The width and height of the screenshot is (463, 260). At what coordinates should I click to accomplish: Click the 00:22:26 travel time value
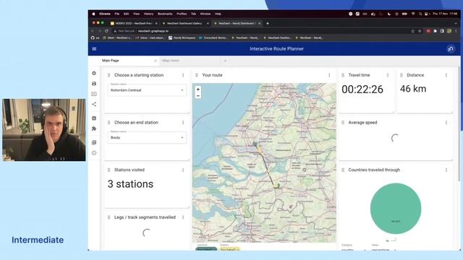coord(362,90)
